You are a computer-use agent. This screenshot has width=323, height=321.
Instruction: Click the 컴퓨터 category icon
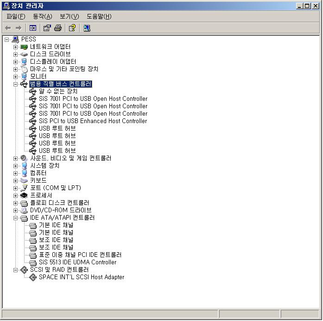click(x=24, y=173)
